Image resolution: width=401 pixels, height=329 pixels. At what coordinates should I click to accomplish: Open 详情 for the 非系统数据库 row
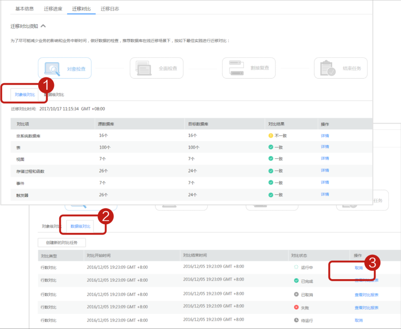(x=325, y=136)
